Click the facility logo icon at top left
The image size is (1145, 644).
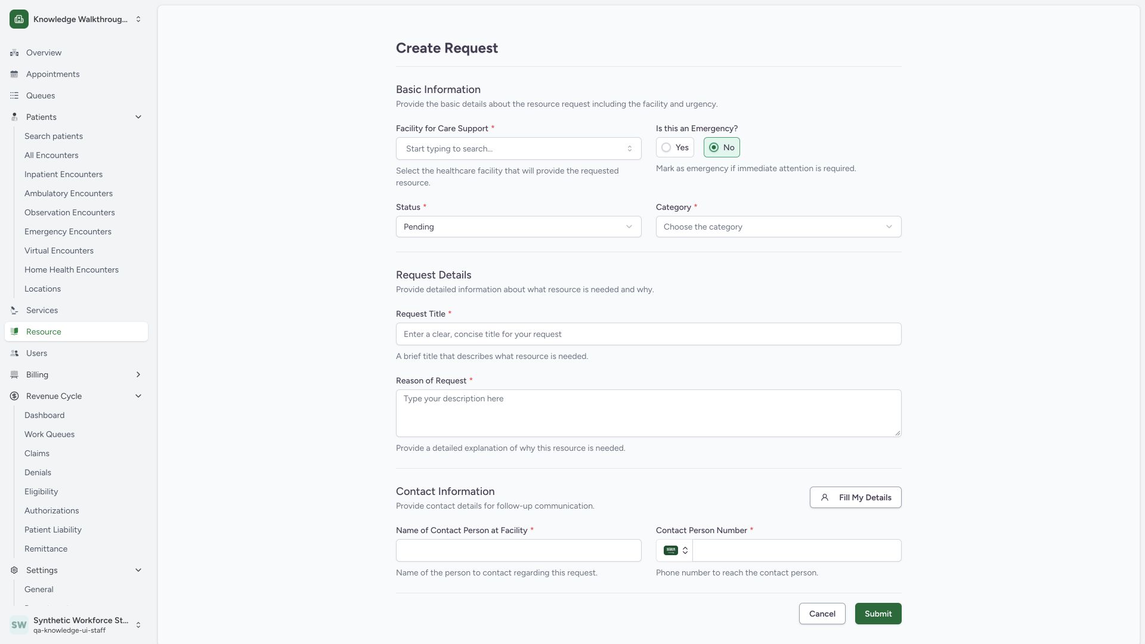(x=19, y=19)
